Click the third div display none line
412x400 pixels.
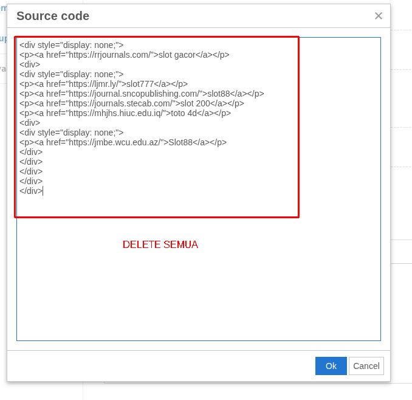click(x=71, y=133)
